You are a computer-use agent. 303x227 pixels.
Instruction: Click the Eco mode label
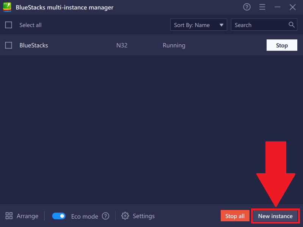(x=85, y=216)
